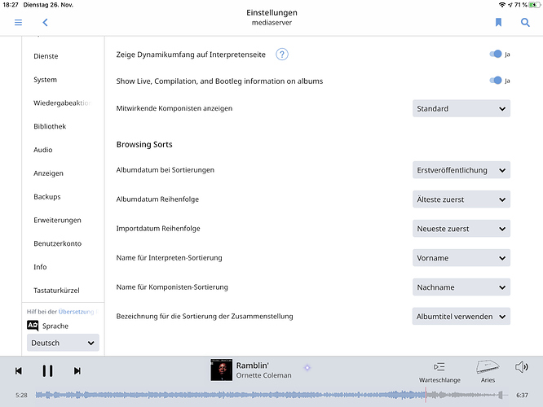The height and width of the screenshot is (407, 543).
Task: Open artist Ornette Coleman
Action: [263, 375]
